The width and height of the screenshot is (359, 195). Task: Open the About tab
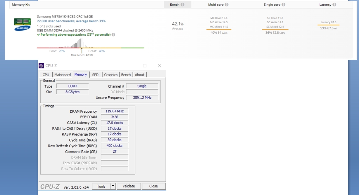pyautogui.click(x=140, y=75)
